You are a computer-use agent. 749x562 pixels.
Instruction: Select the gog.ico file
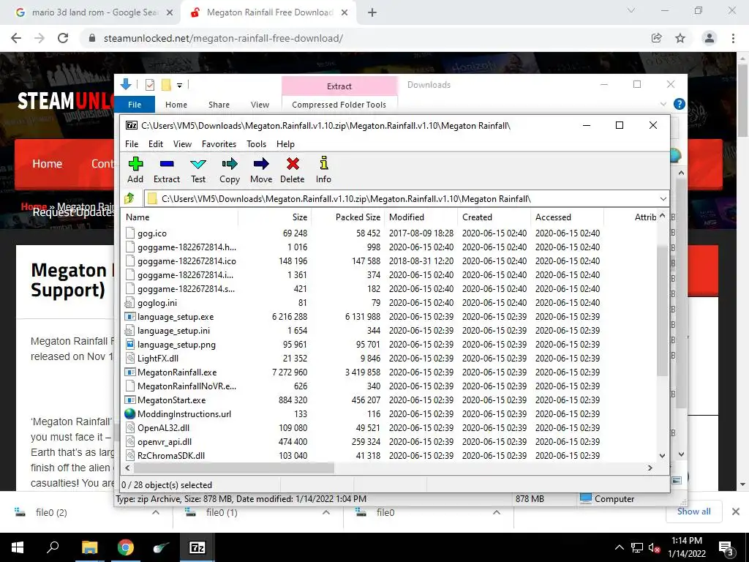pos(152,233)
